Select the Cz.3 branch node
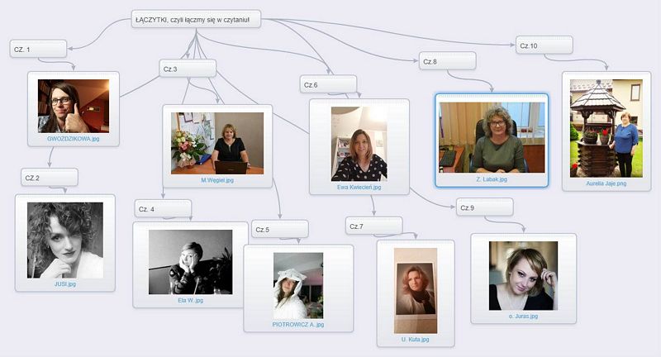 click(188, 69)
